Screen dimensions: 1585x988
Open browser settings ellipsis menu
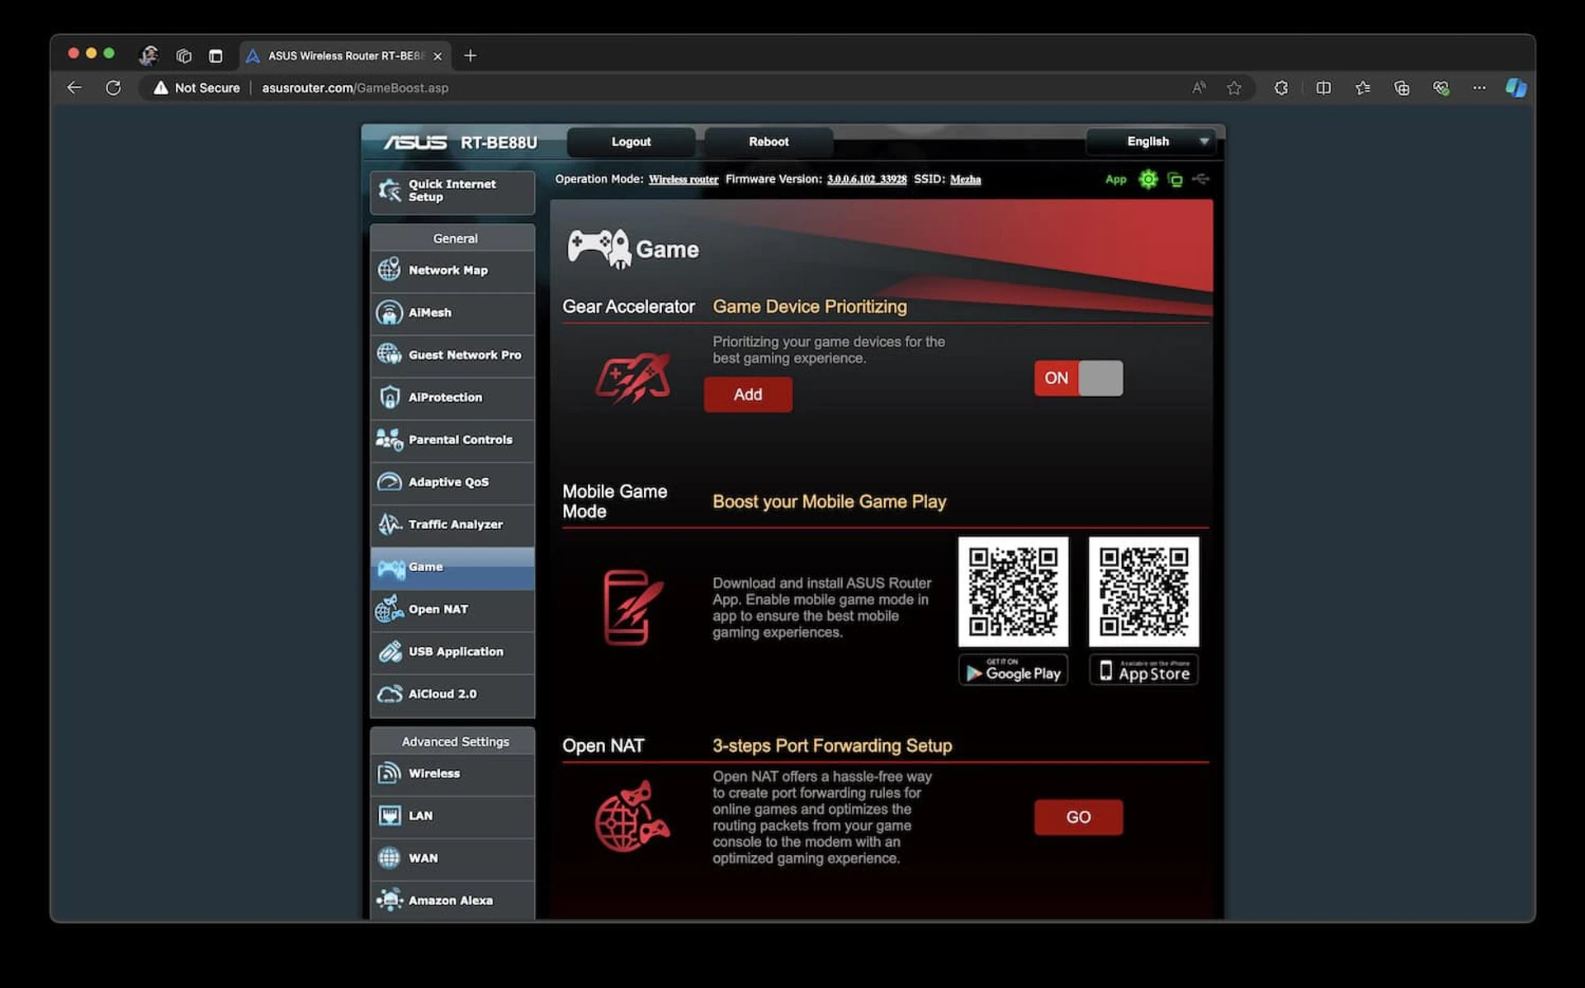1479,87
